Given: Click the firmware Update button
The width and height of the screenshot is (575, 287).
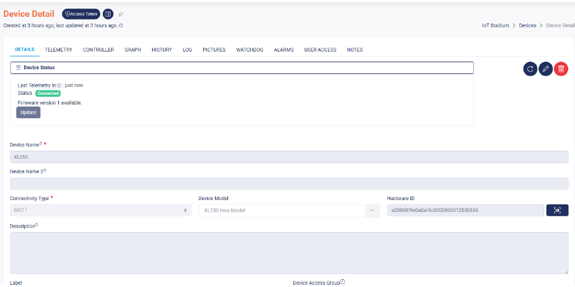Looking at the screenshot, I should pyautogui.click(x=28, y=112).
